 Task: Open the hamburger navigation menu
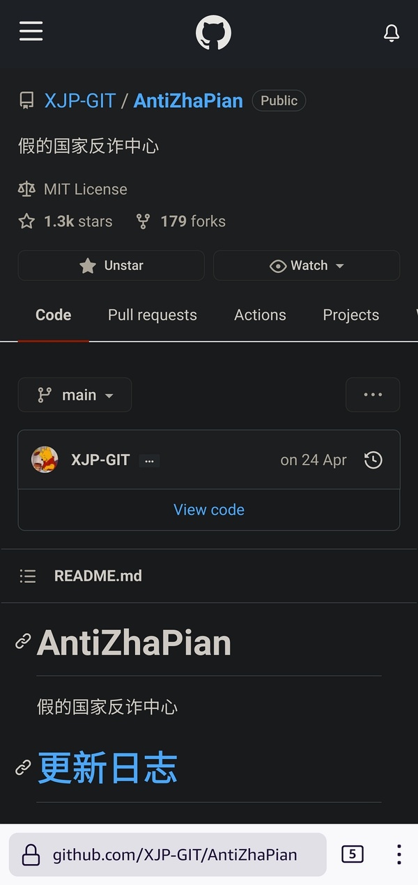tap(31, 31)
